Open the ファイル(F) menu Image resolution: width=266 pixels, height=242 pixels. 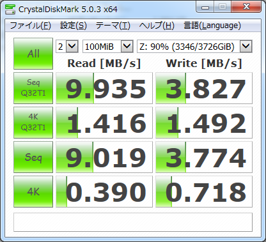click(30, 26)
